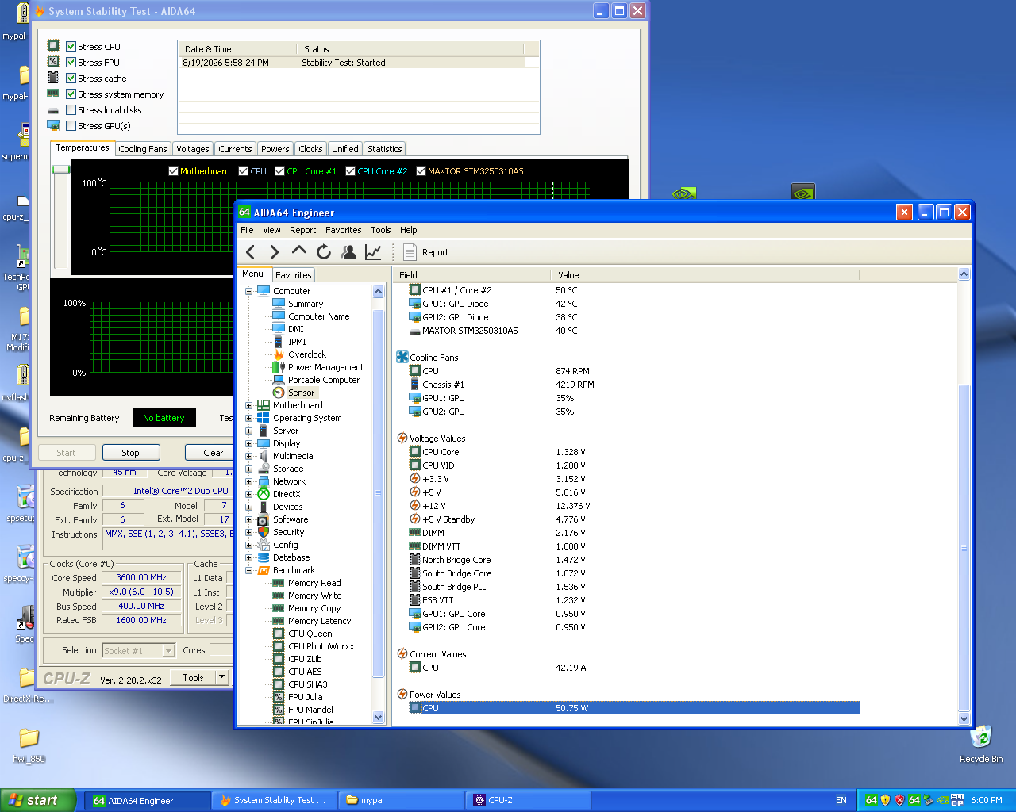The height and width of the screenshot is (812, 1016).
Task: Click the Voltage Values section icon
Action: click(402, 439)
